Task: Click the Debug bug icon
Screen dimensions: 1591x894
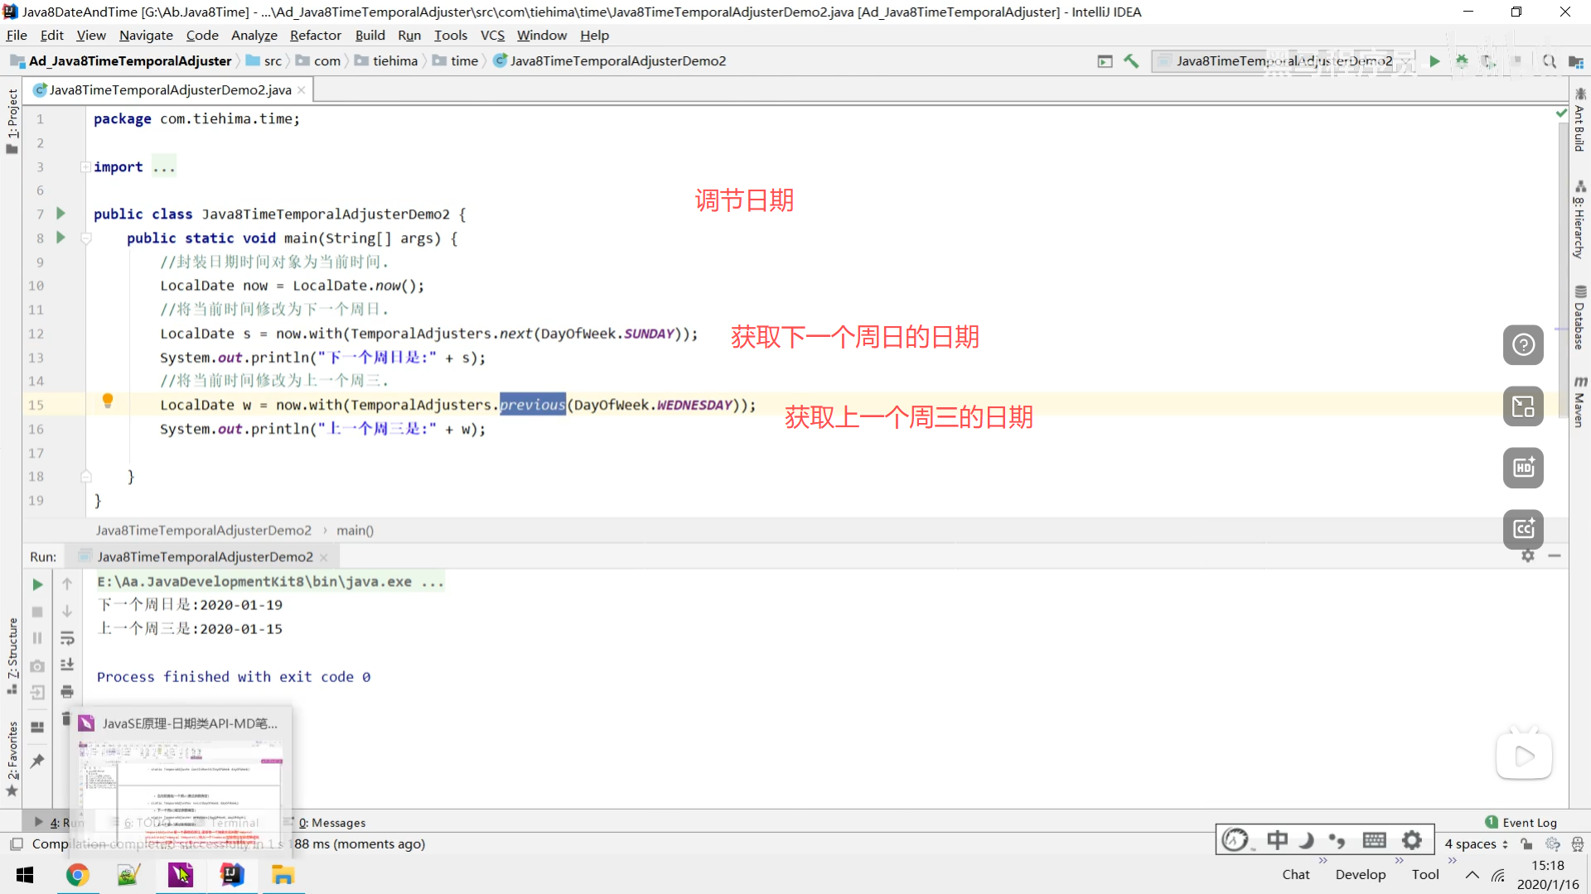Action: pyautogui.click(x=1462, y=61)
